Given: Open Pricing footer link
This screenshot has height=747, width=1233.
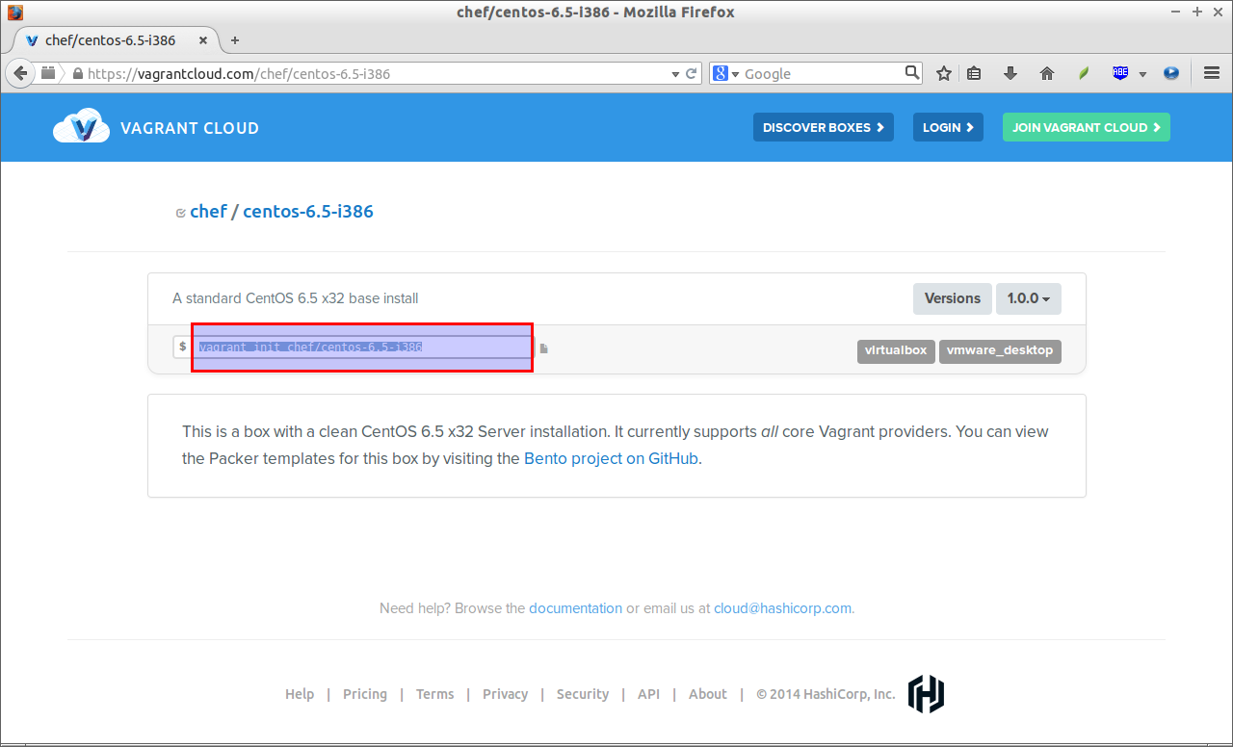Looking at the screenshot, I should point(365,694).
